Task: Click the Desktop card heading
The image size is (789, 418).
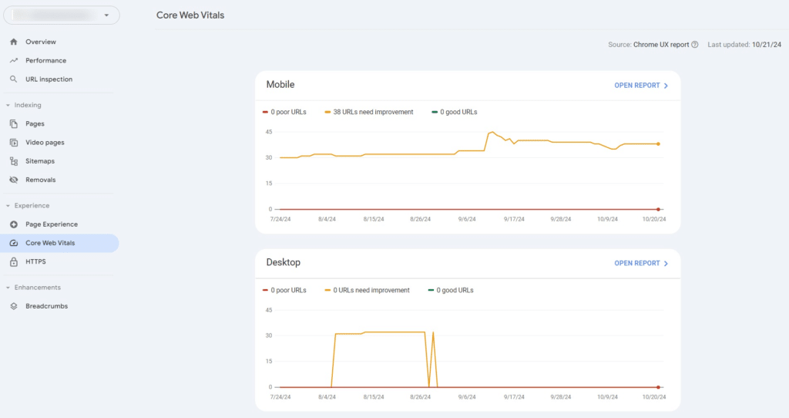Action: [284, 262]
